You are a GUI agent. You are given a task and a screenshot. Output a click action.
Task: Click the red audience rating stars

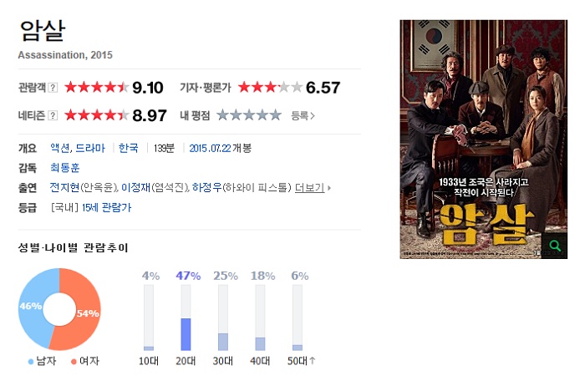[x=97, y=87]
